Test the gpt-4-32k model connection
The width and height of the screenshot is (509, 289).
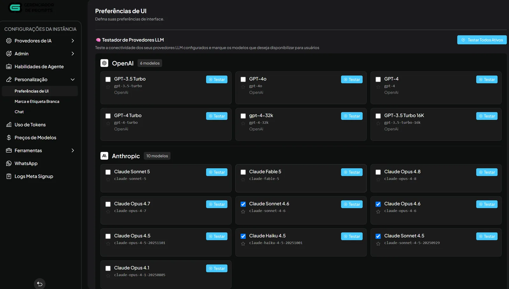[x=352, y=116]
